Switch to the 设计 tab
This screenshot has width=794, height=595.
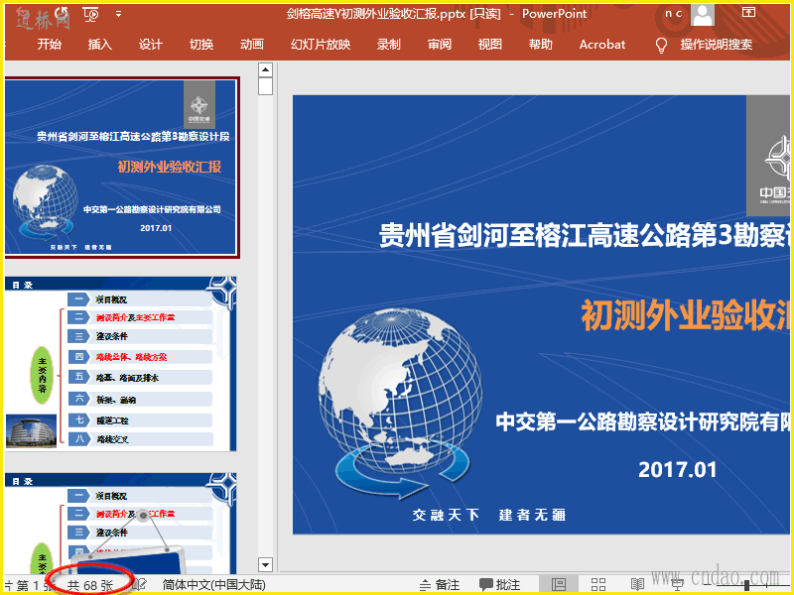[x=151, y=44]
